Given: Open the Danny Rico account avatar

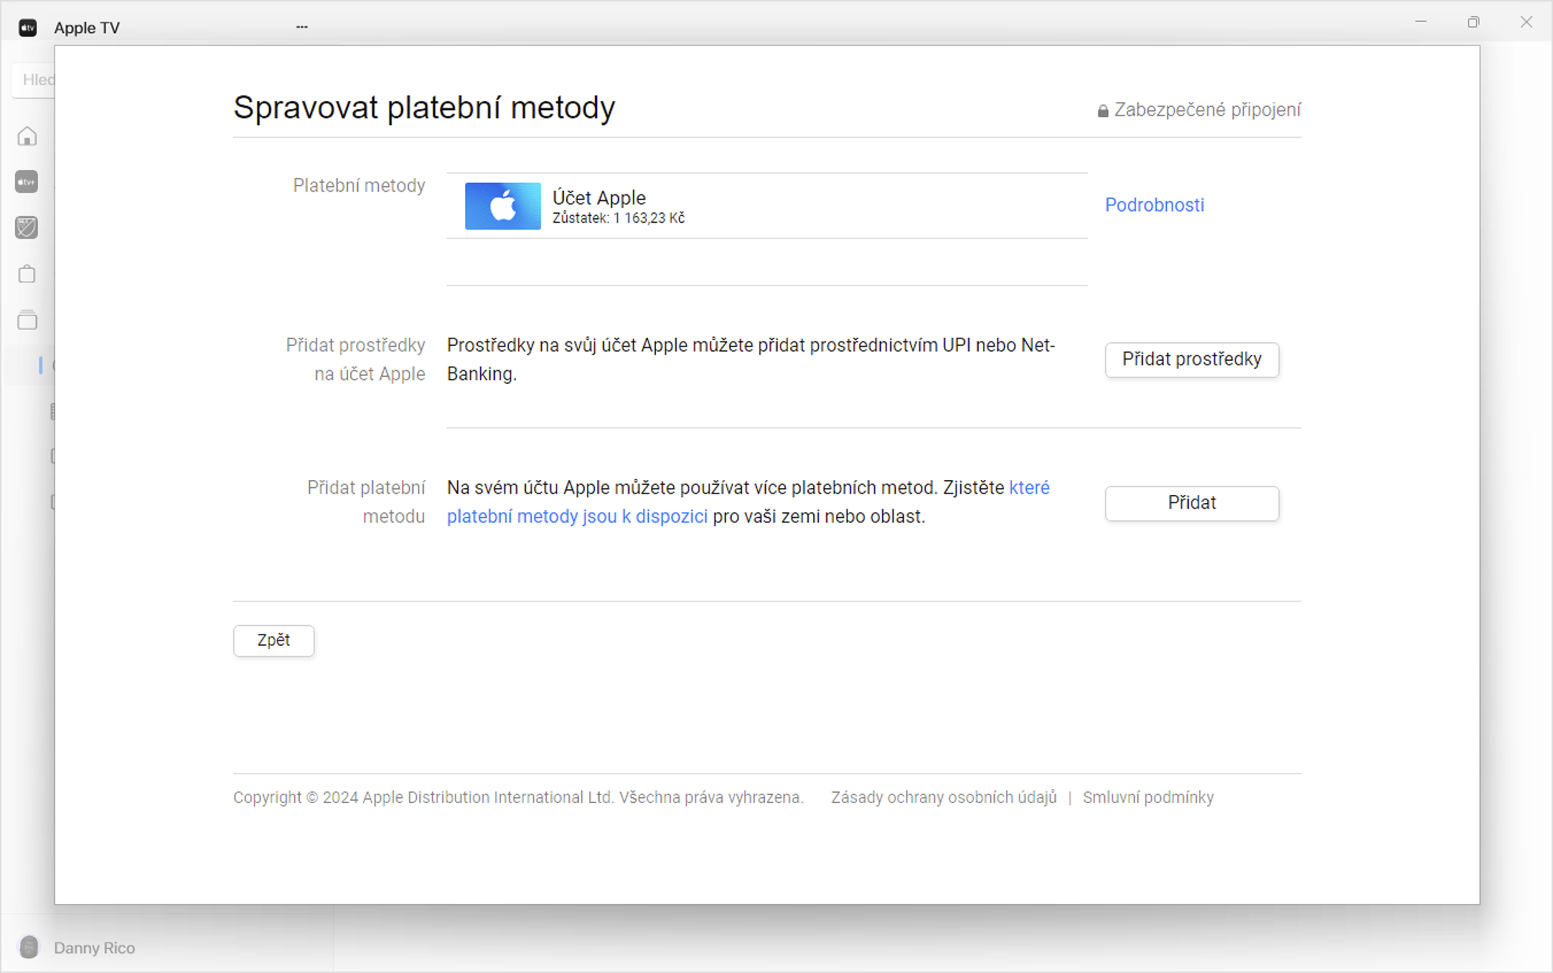Looking at the screenshot, I should (x=29, y=947).
